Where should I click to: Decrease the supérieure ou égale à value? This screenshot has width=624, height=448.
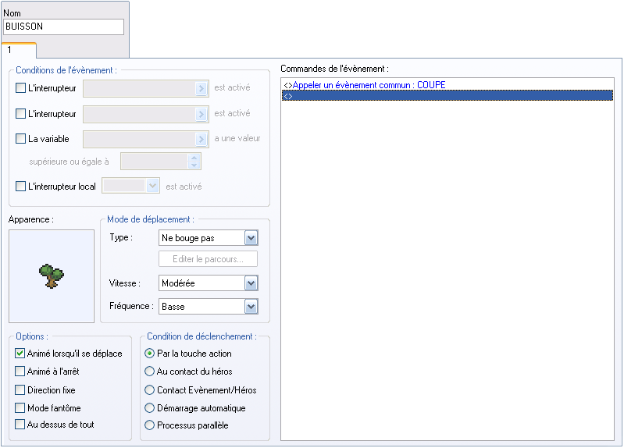pos(194,165)
